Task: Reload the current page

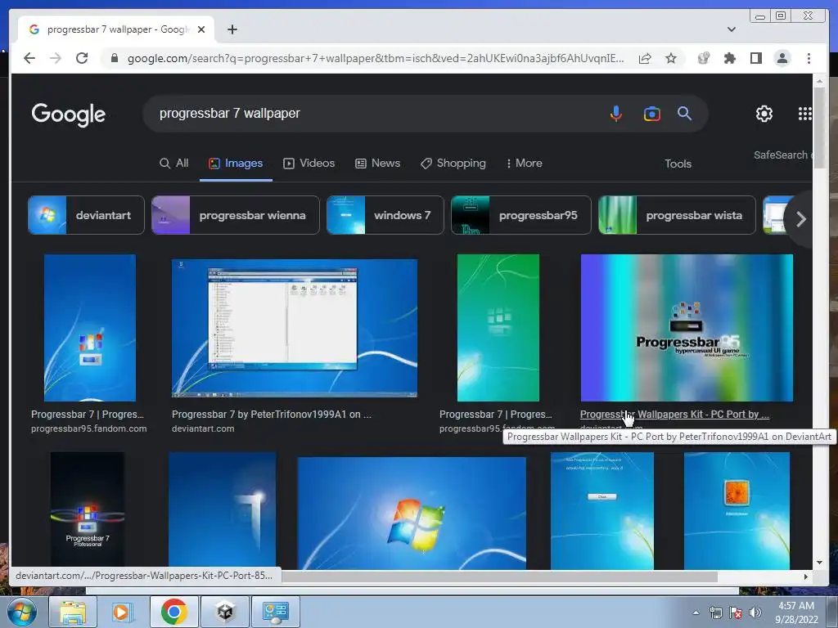Action: point(82,58)
